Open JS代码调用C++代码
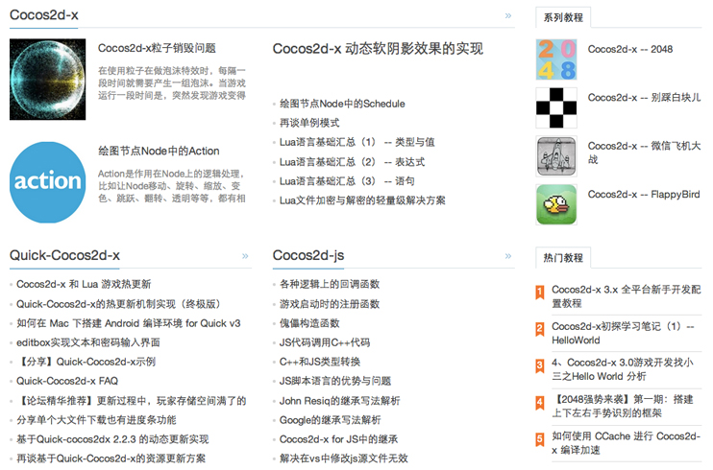 (x=325, y=342)
